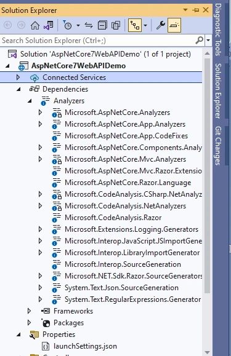This screenshot has width=231, height=356.
Task: Collapse All items in Solution Explorer
Action: (102, 25)
